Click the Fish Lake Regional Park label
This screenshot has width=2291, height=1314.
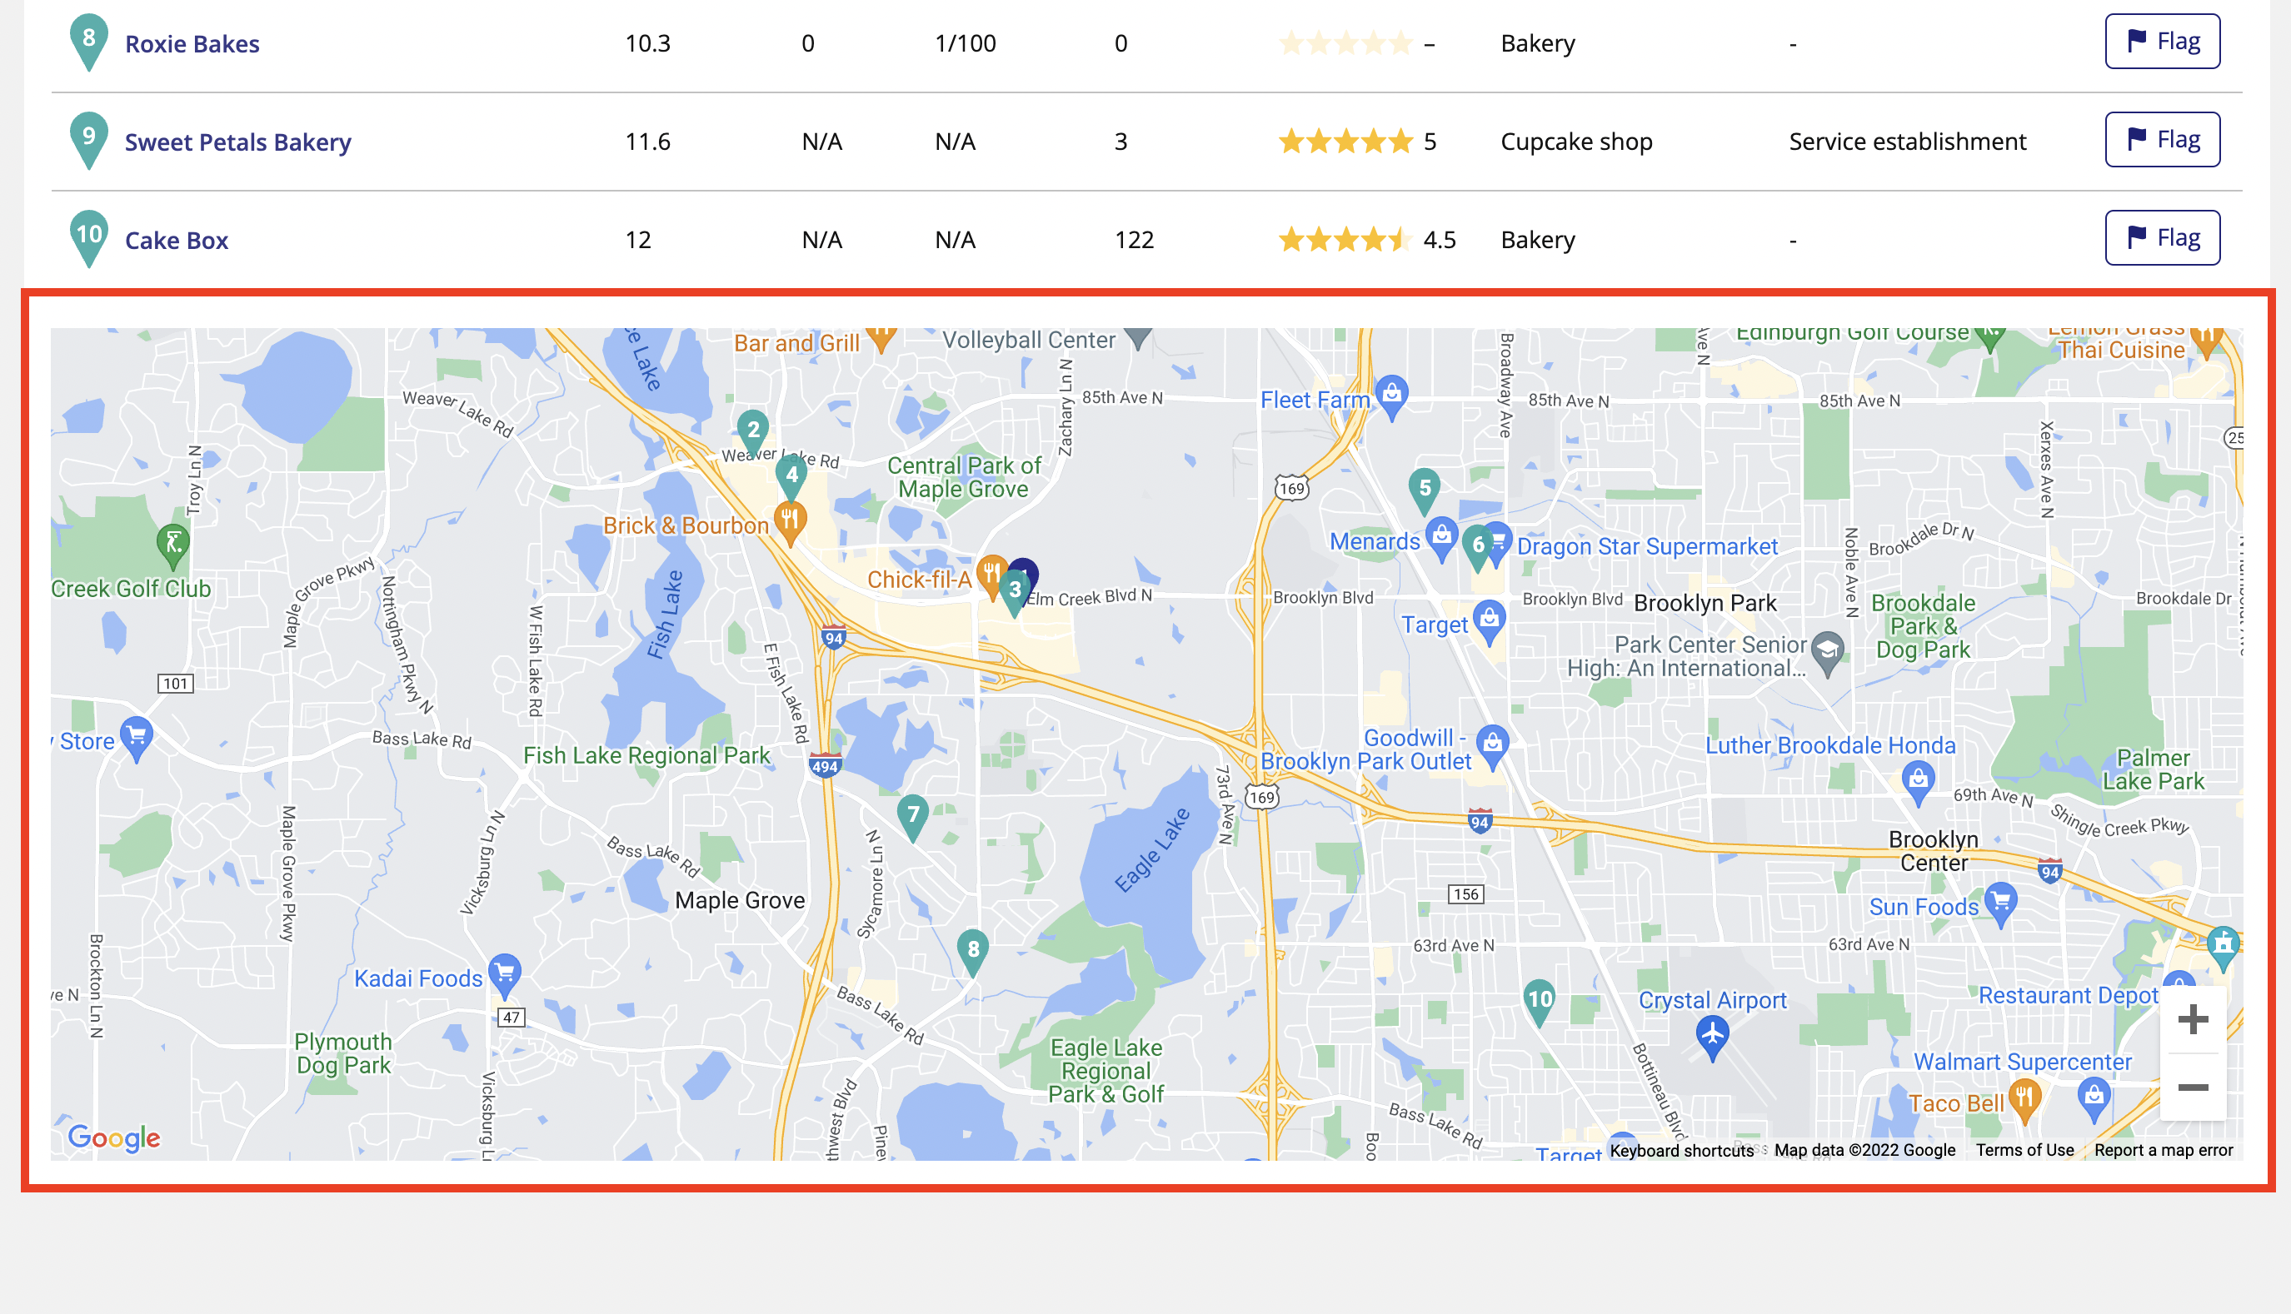click(x=647, y=755)
